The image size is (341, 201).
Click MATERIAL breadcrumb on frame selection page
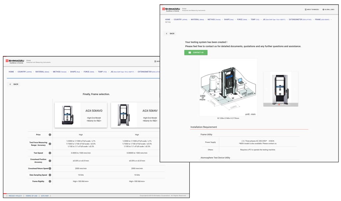(42, 72)
